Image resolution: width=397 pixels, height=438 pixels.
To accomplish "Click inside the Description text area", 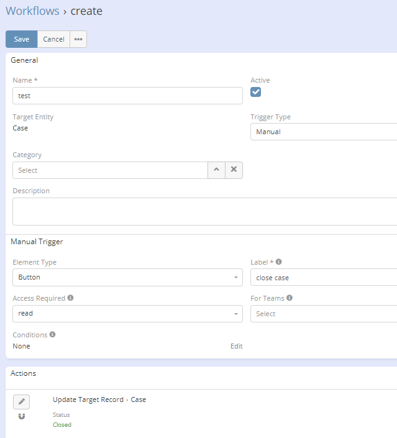I will pyautogui.click(x=204, y=211).
